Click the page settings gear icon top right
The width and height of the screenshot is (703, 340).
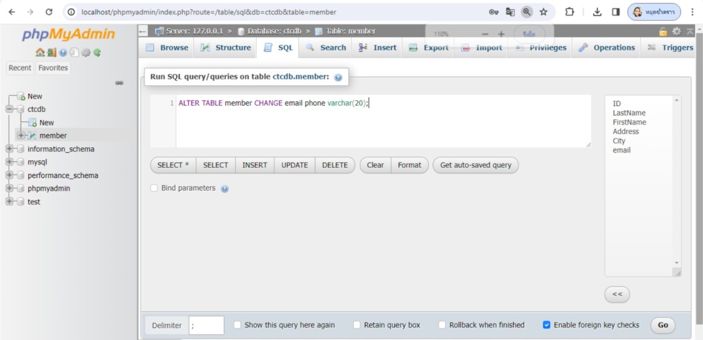point(677,31)
